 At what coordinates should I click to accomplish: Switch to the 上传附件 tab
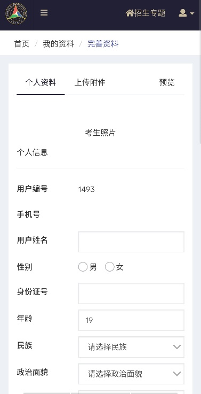click(x=90, y=82)
